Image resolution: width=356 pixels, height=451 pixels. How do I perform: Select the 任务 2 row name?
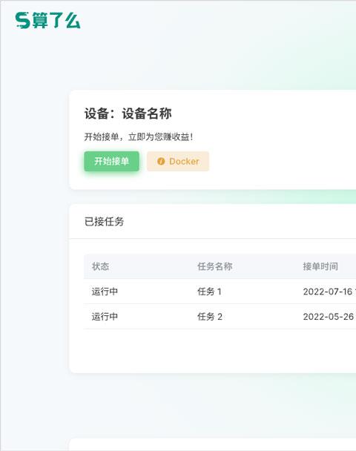210,317
